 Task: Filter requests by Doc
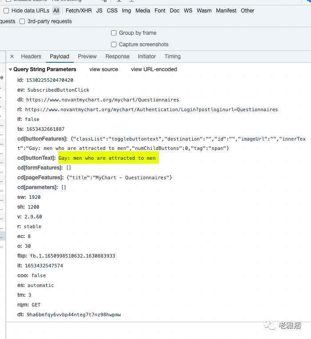click(175, 11)
